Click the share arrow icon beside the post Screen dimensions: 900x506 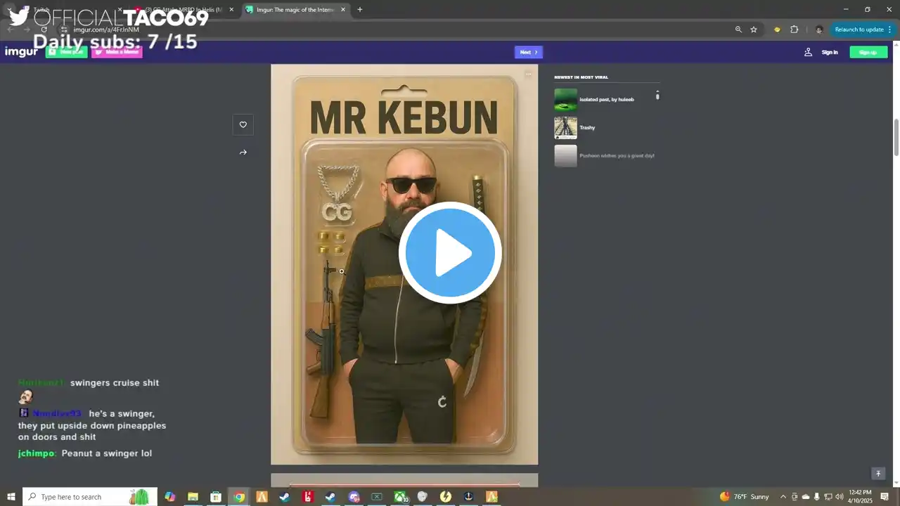(x=243, y=153)
